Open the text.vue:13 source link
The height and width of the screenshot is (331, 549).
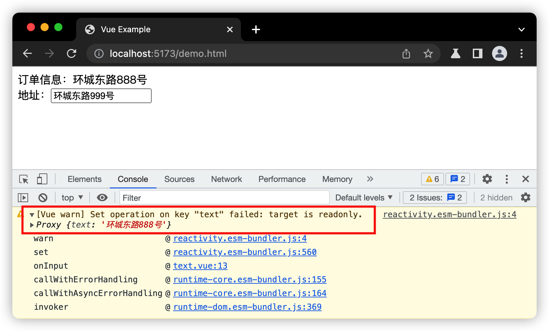tap(200, 266)
